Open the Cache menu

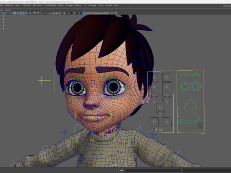(101, 5)
